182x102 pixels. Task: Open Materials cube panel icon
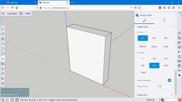tap(179, 52)
